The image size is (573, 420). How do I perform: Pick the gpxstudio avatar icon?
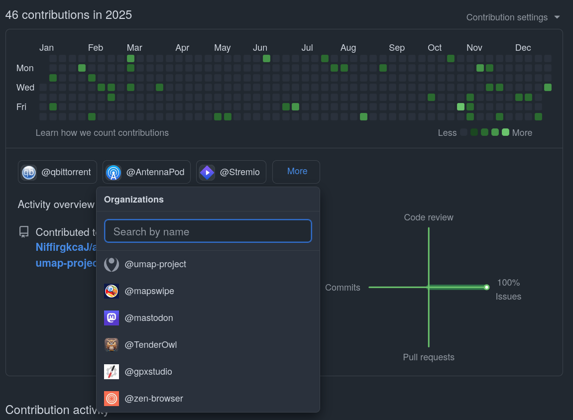112,372
